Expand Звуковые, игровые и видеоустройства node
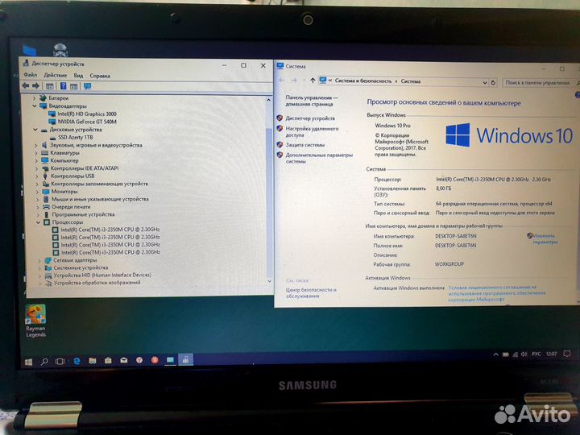 (36, 145)
